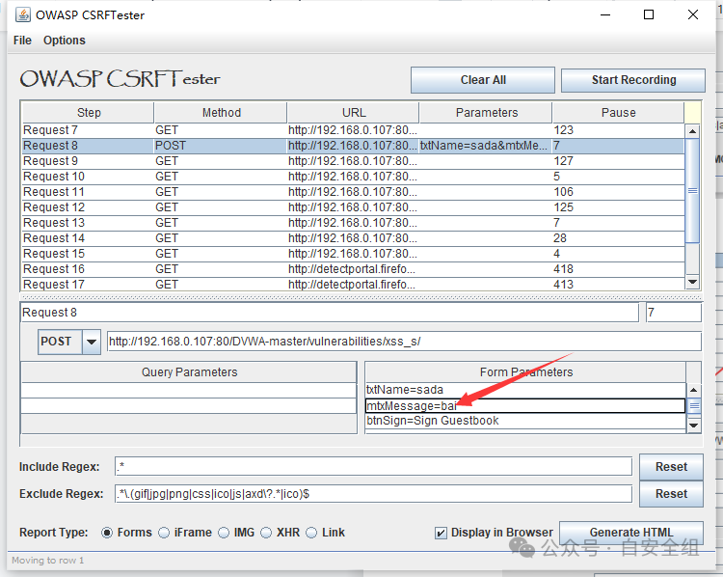Click the DVWA xss_s URL field

pyautogui.click(x=404, y=342)
